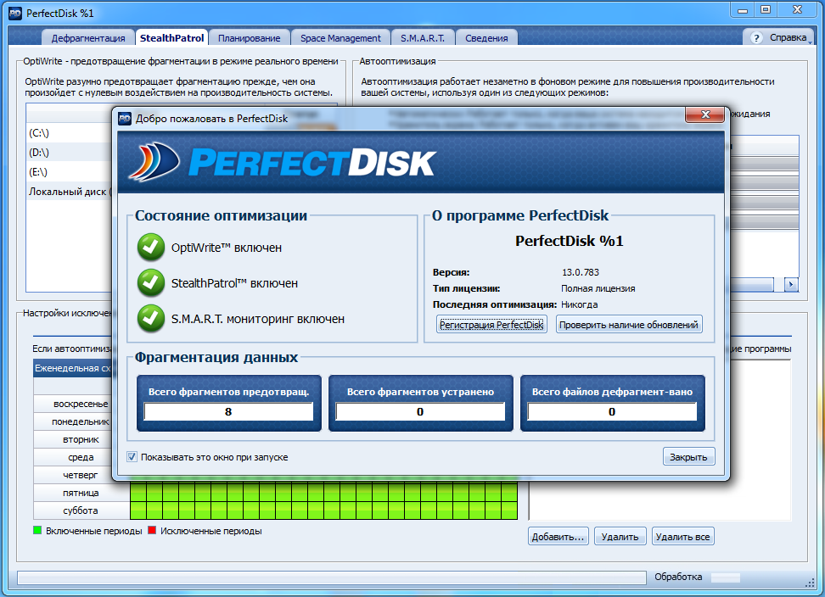
Task: Click the пятница row label in the schedule
Action: [81, 493]
